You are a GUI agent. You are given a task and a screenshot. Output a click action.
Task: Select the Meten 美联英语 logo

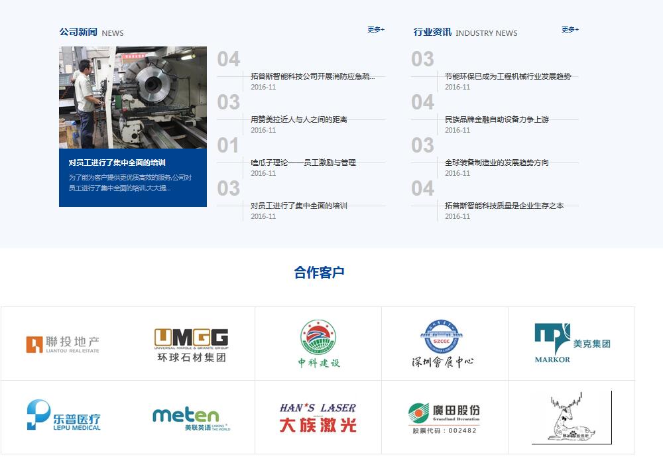(191, 418)
